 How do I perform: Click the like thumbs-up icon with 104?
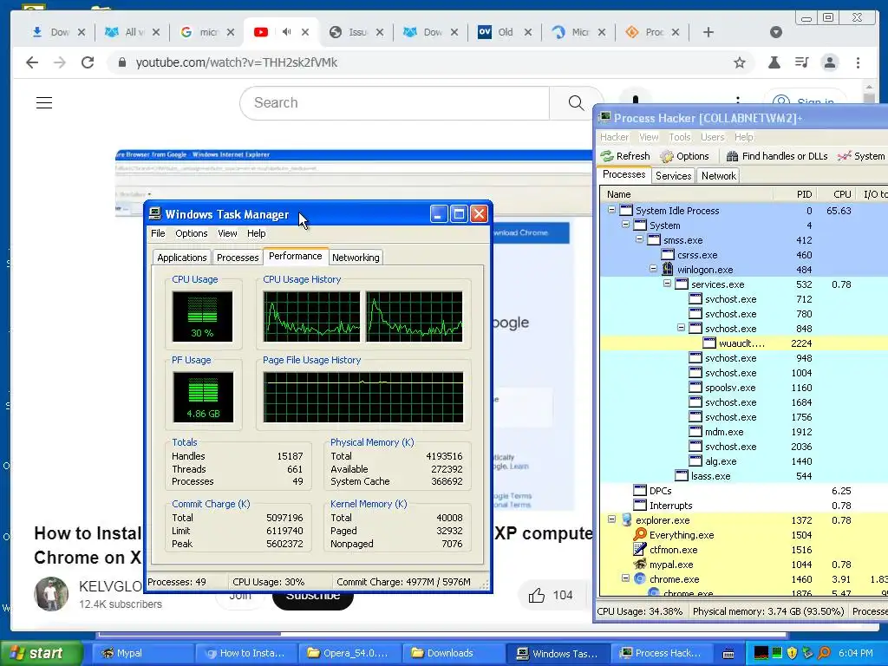(x=536, y=595)
